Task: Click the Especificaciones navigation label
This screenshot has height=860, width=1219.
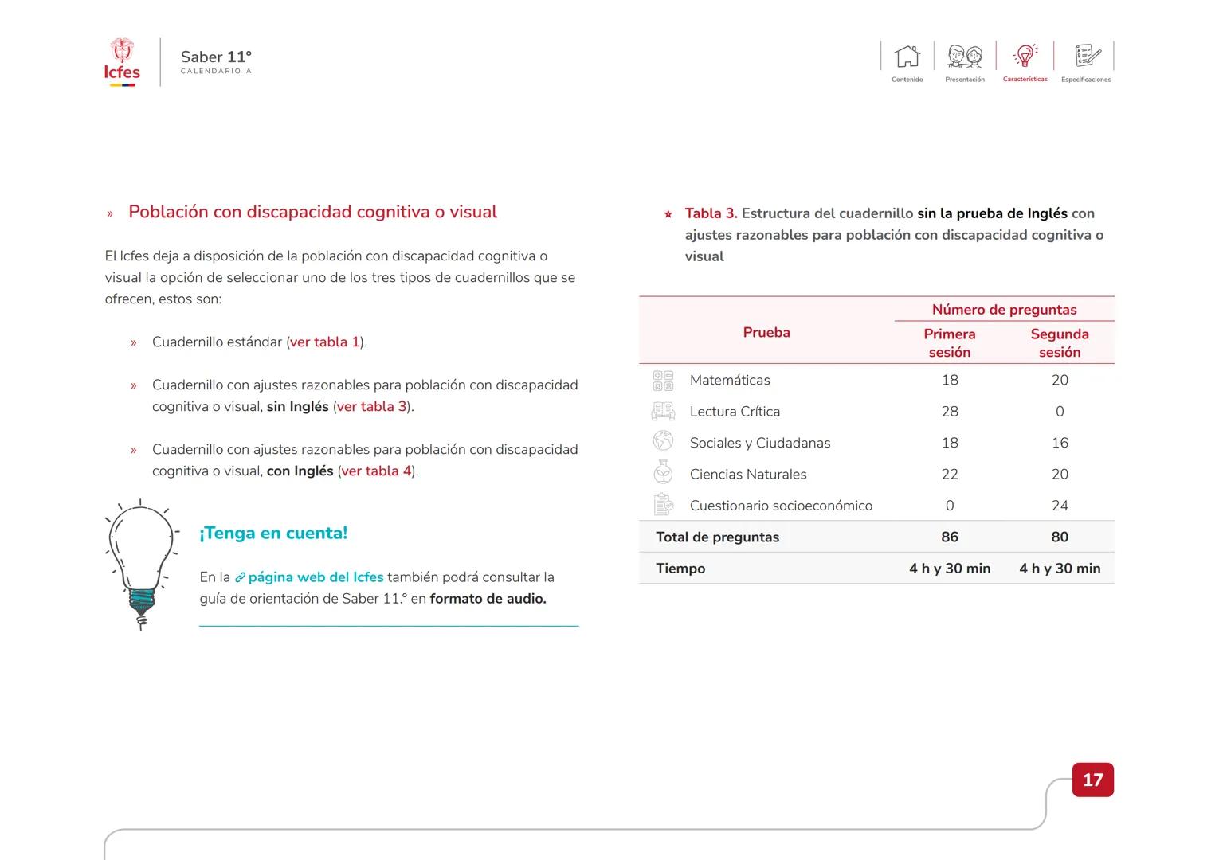Action: pos(1086,80)
